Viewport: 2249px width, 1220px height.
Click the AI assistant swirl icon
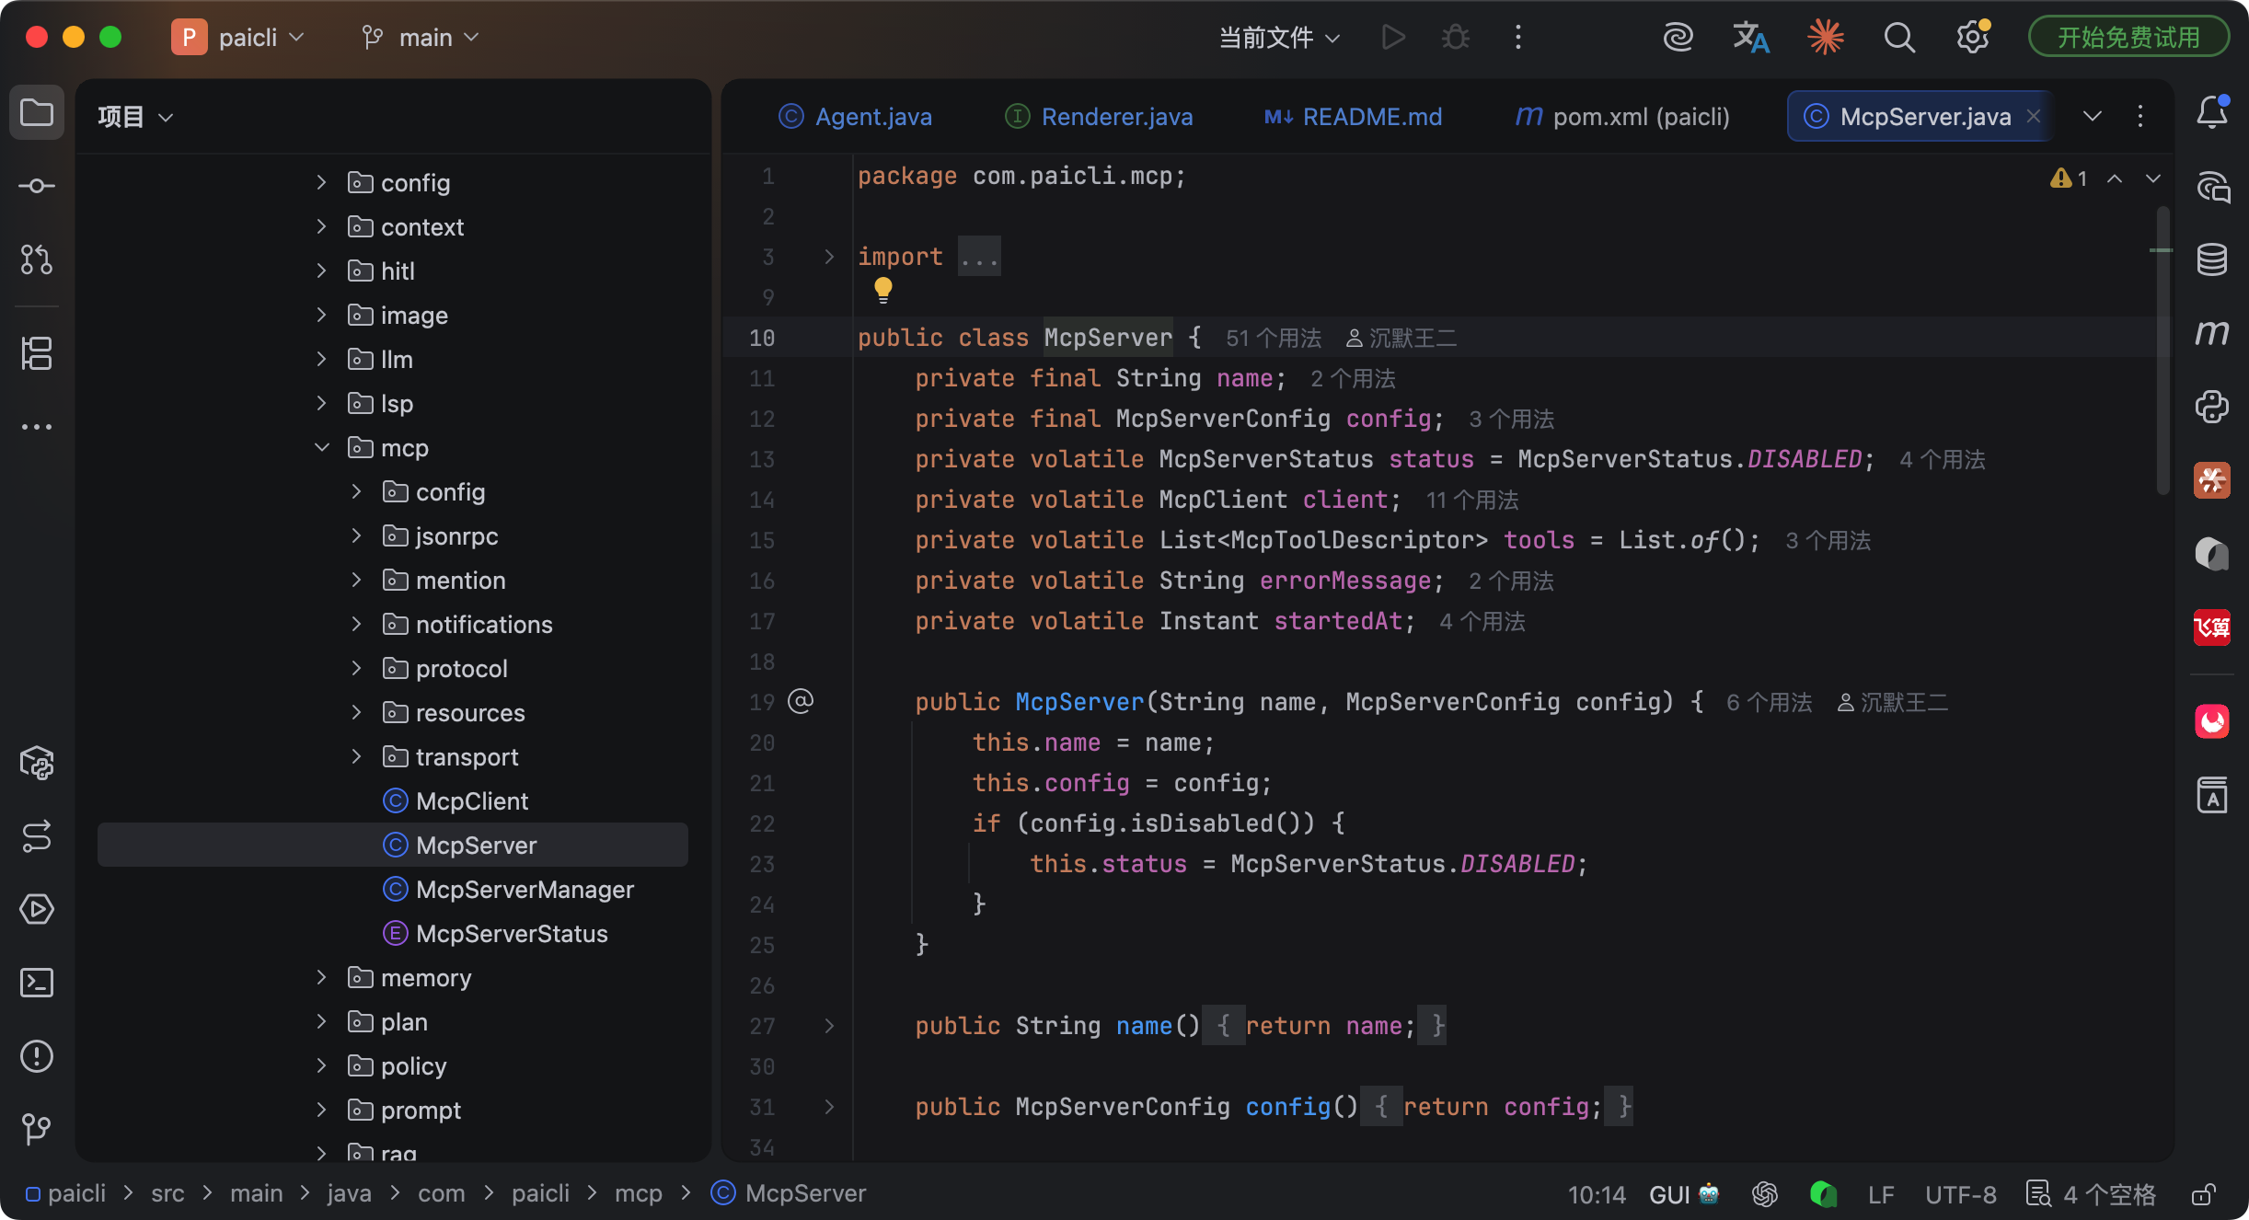click(1678, 38)
